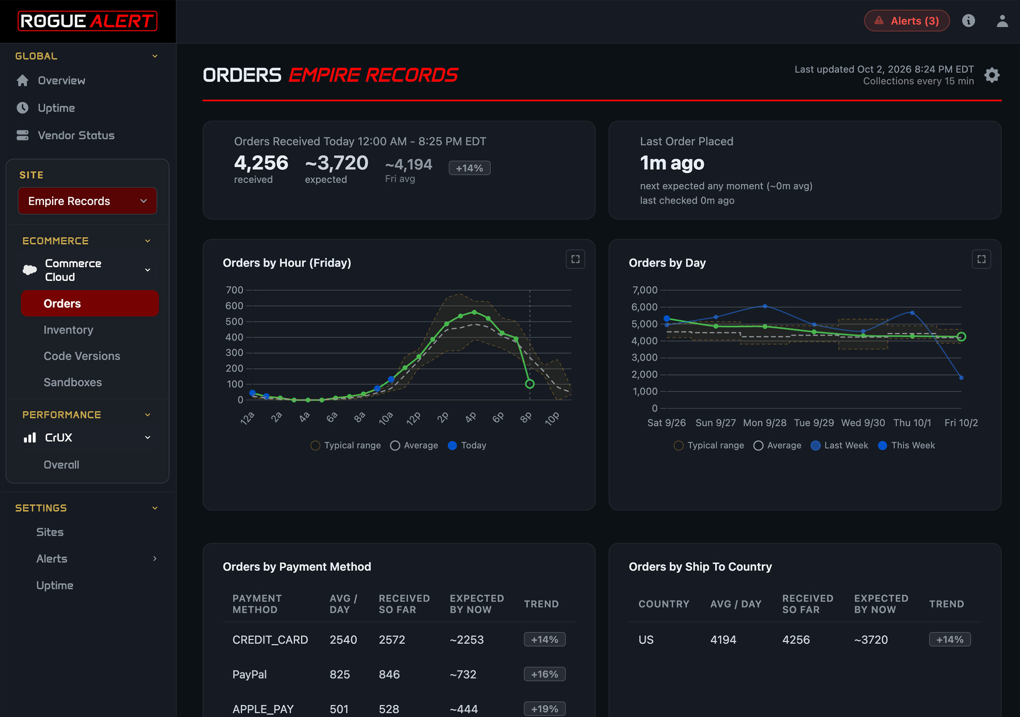Toggle Average legend in Orders by Day
1020x717 pixels.
(x=778, y=445)
